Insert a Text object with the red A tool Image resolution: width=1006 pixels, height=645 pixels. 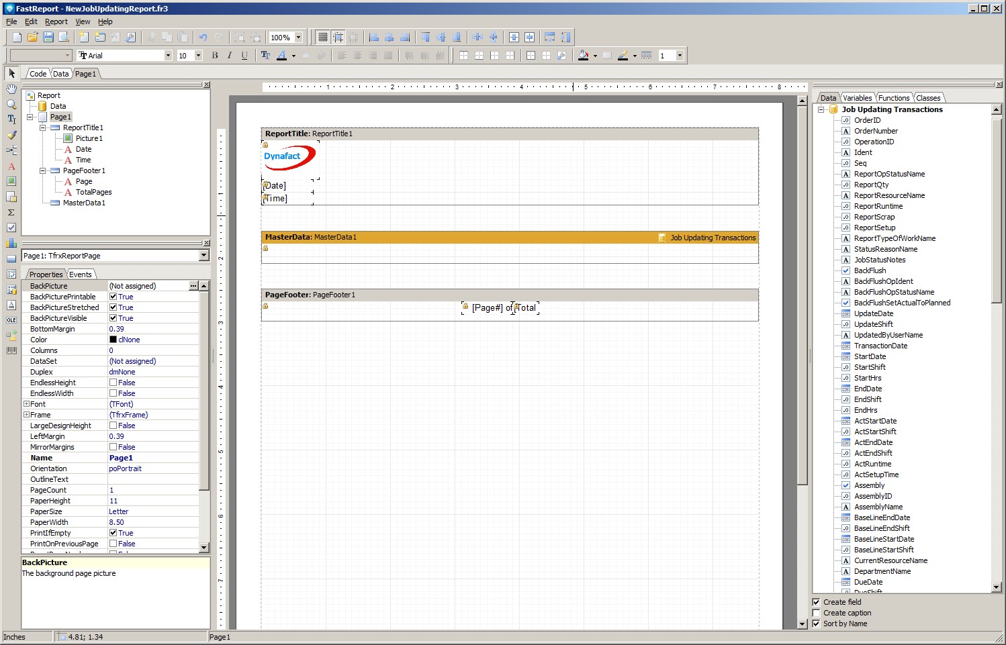11,166
